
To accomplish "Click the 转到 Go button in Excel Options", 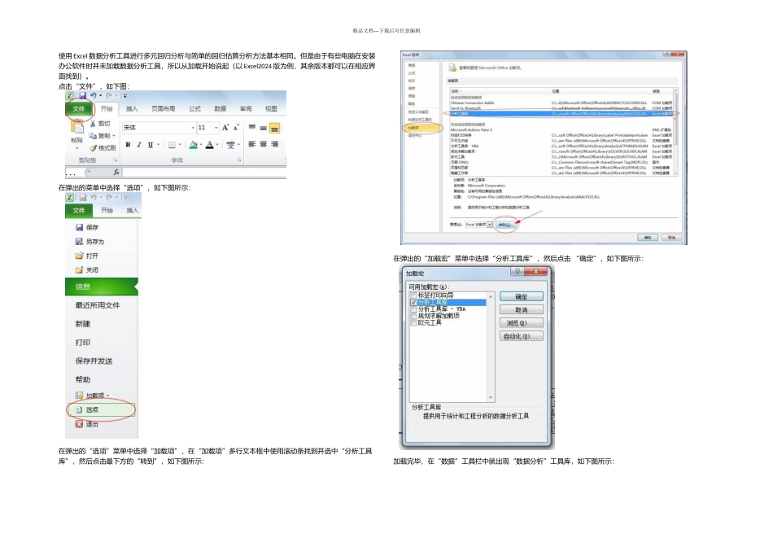I will (506, 225).
